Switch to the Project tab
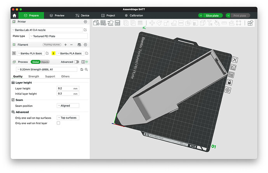Screen dimensions: 268x173 (x=108, y=16)
